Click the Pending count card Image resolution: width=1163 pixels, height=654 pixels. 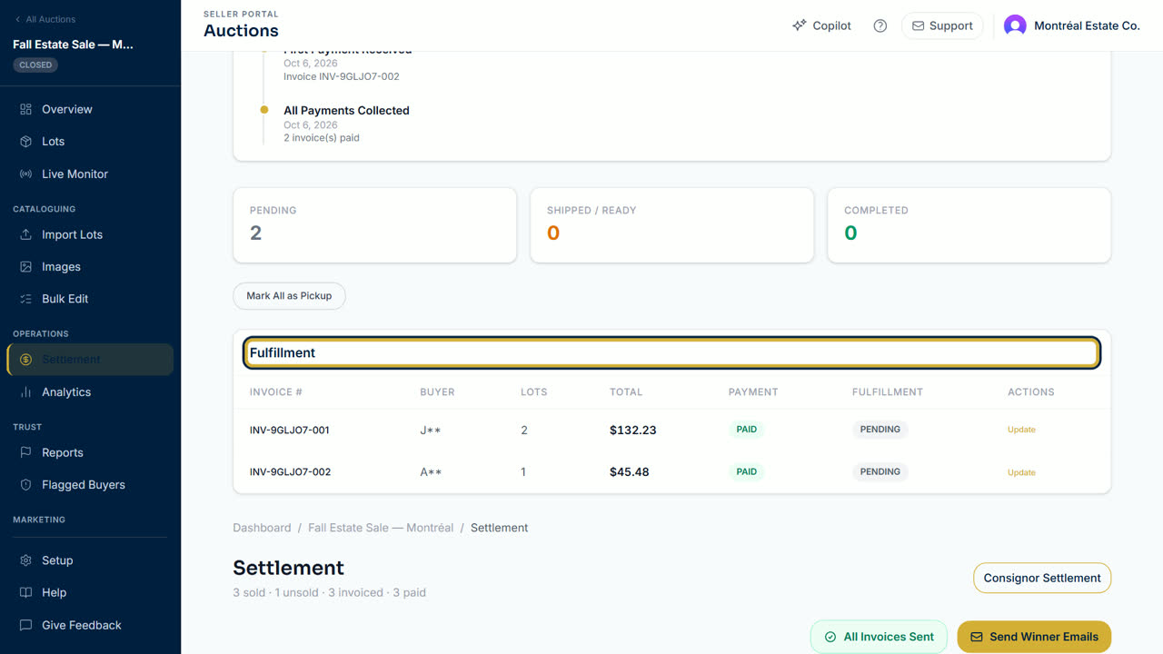point(374,225)
